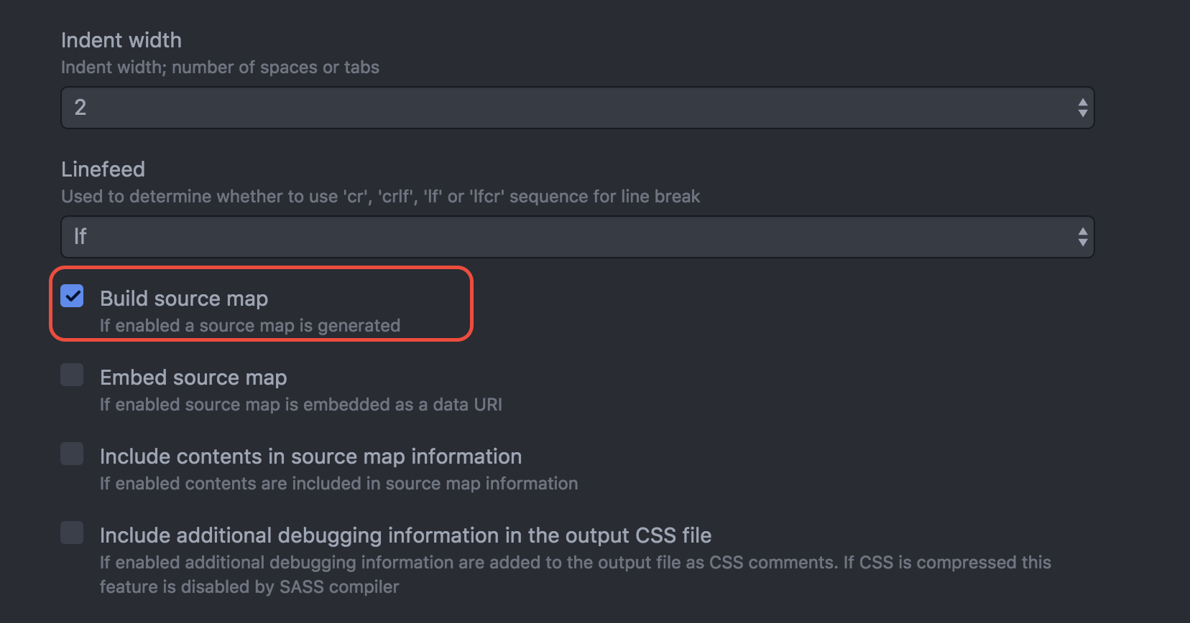Check Include contents in source map information
1190x623 pixels.
[x=72, y=454]
